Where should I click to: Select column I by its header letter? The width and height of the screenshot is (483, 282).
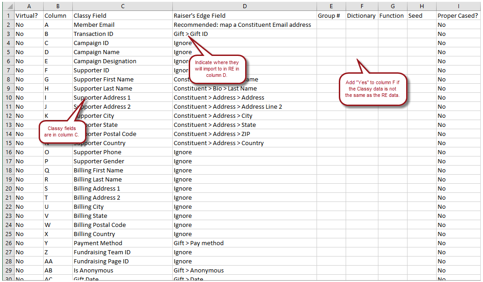pos(458,6)
